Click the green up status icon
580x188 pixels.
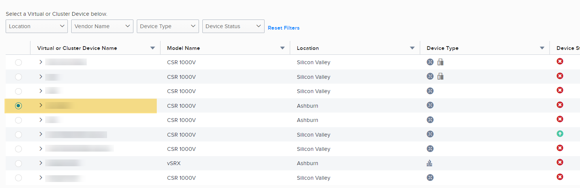tap(560, 134)
